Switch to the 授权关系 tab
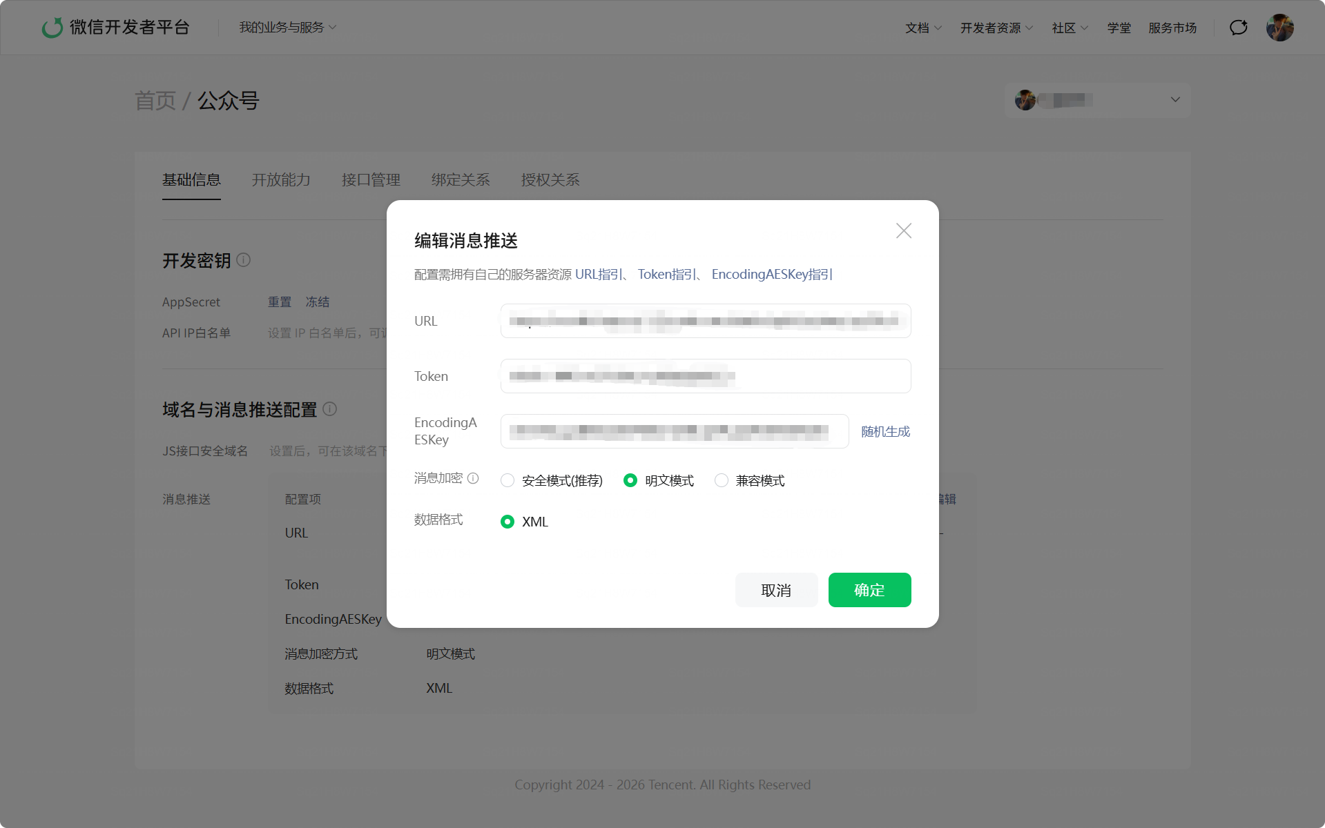Screen dimensions: 1325x828 tap(550, 180)
